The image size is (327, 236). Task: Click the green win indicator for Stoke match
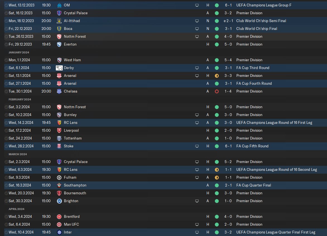click(x=217, y=146)
